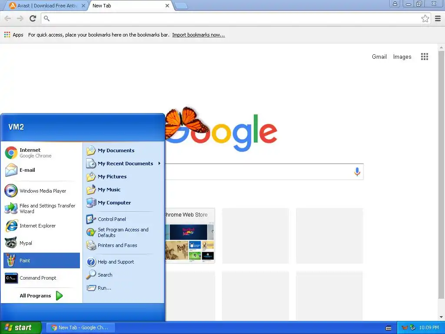Click the keyboard icon in the taskbar
The height and width of the screenshot is (334, 445).
click(389, 328)
